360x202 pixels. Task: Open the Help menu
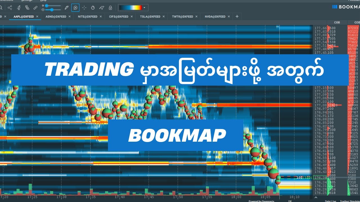point(43,1)
